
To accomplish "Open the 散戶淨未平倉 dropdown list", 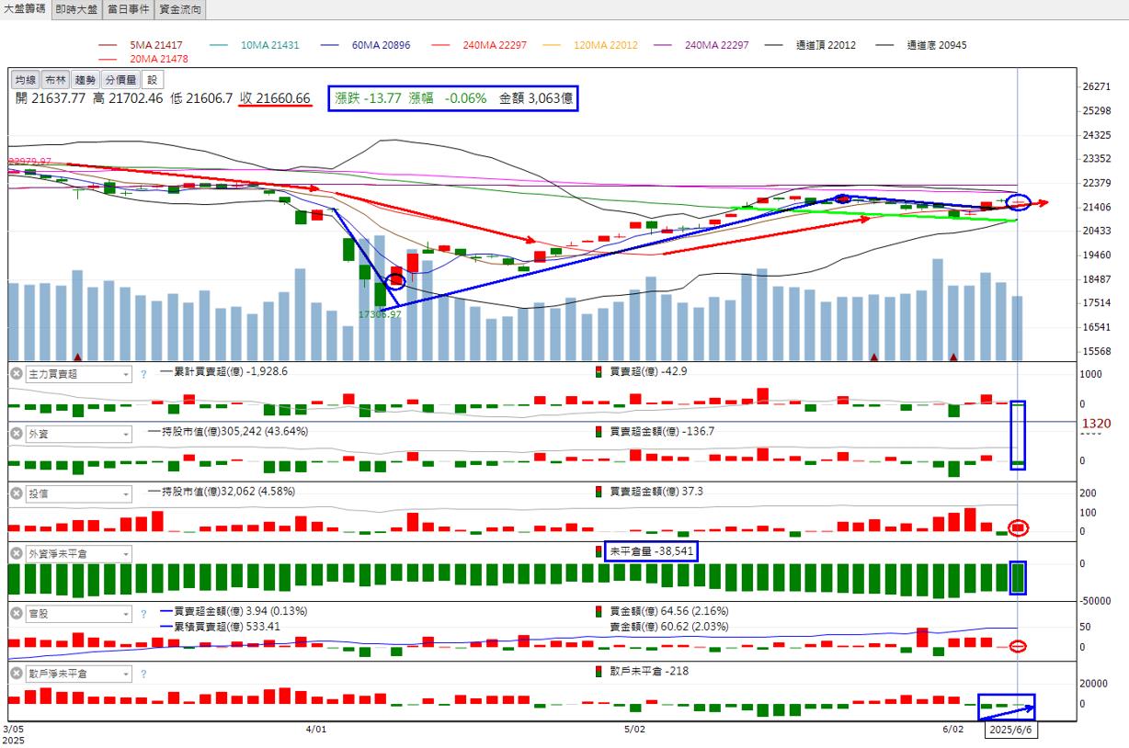I will 125,674.
